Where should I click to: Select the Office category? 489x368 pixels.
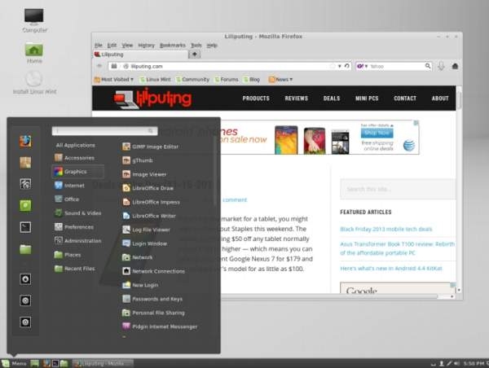click(67, 199)
